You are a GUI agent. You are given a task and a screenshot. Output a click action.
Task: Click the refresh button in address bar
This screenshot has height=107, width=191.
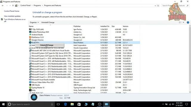click(x=158, y=6)
